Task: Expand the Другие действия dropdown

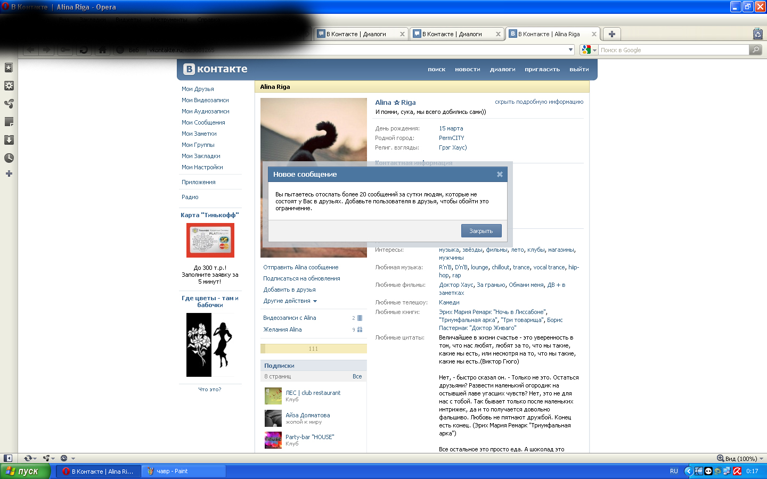Action: coord(290,301)
